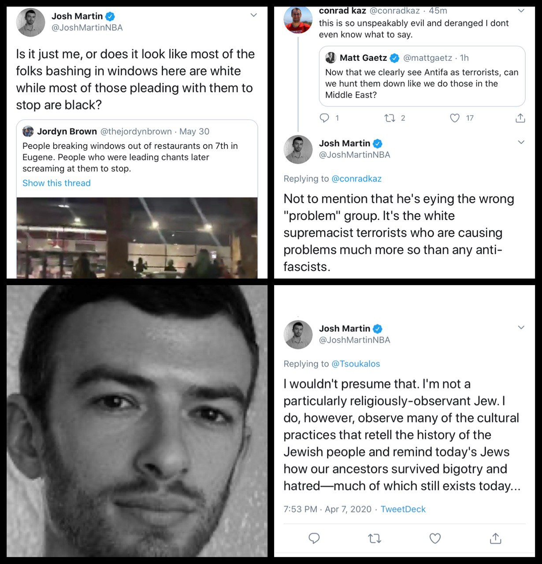This screenshot has width=542, height=564.
Task: Click the TweetDeck source link
Action: (x=403, y=509)
